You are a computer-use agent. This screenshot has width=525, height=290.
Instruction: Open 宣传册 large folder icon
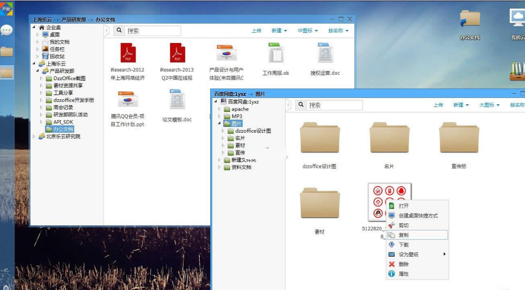(x=459, y=138)
